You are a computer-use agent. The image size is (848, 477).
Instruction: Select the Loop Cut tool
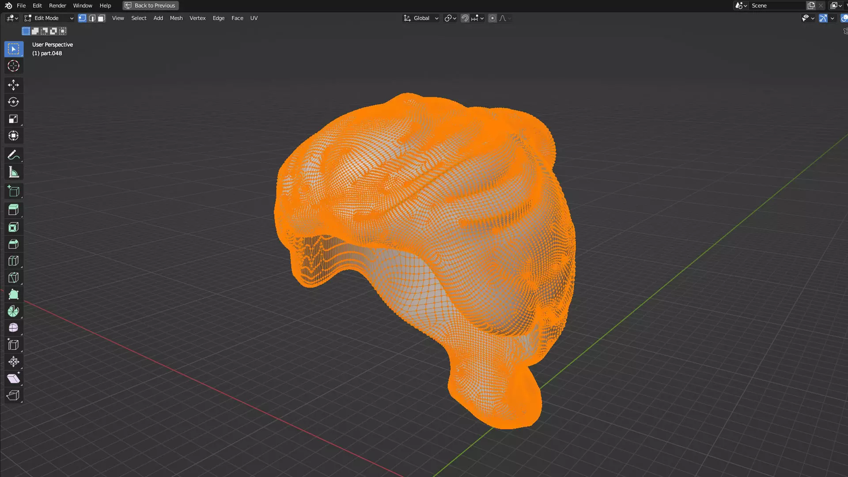tap(13, 261)
